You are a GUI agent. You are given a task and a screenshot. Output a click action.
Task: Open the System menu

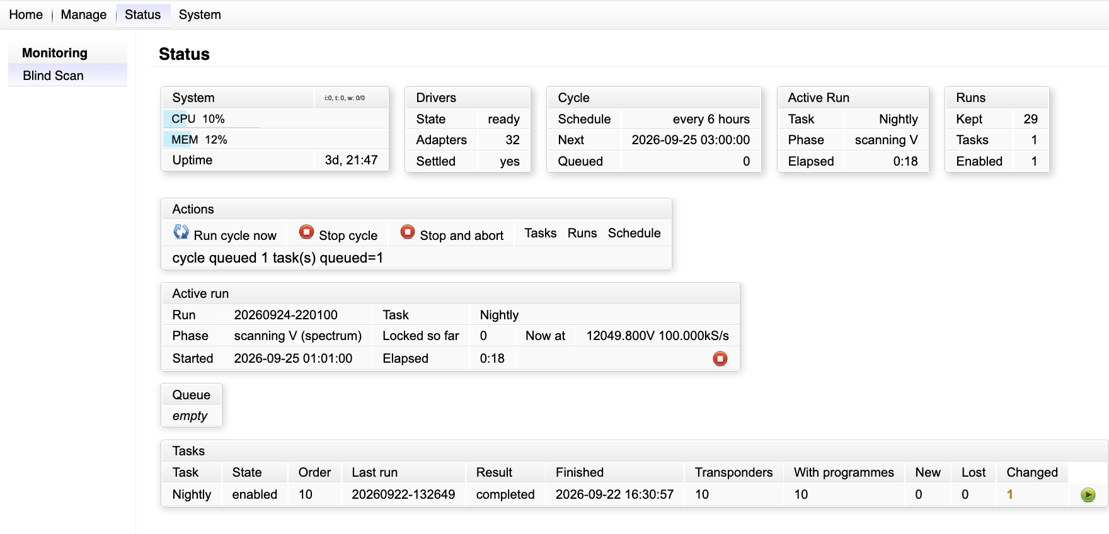coord(200,14)
